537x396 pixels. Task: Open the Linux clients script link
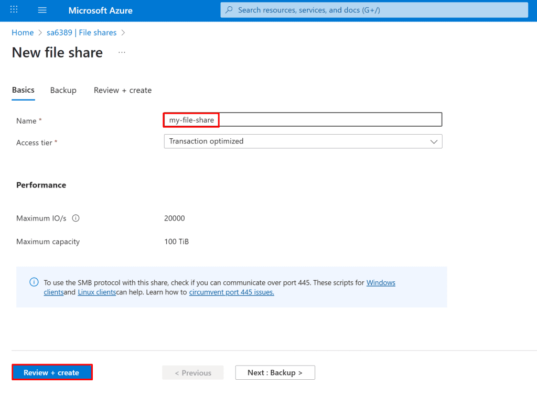tap(96, 292)
